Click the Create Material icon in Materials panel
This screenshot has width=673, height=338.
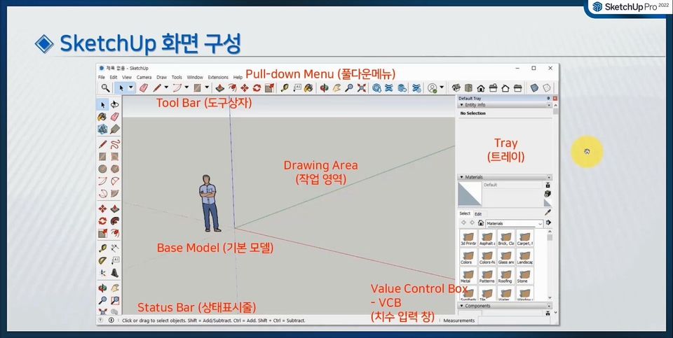[x=548, y=194]
